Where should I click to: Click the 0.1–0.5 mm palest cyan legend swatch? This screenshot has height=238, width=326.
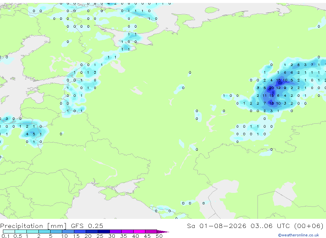(9, 232)
